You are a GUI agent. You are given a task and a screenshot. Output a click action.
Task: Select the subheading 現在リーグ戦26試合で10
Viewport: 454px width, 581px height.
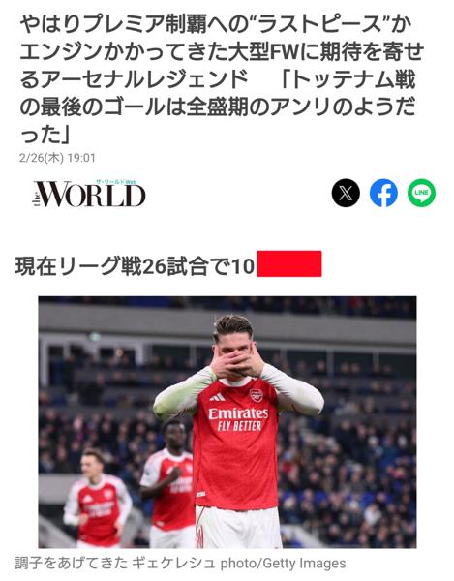pyautogui.click(x=135, y=265)
